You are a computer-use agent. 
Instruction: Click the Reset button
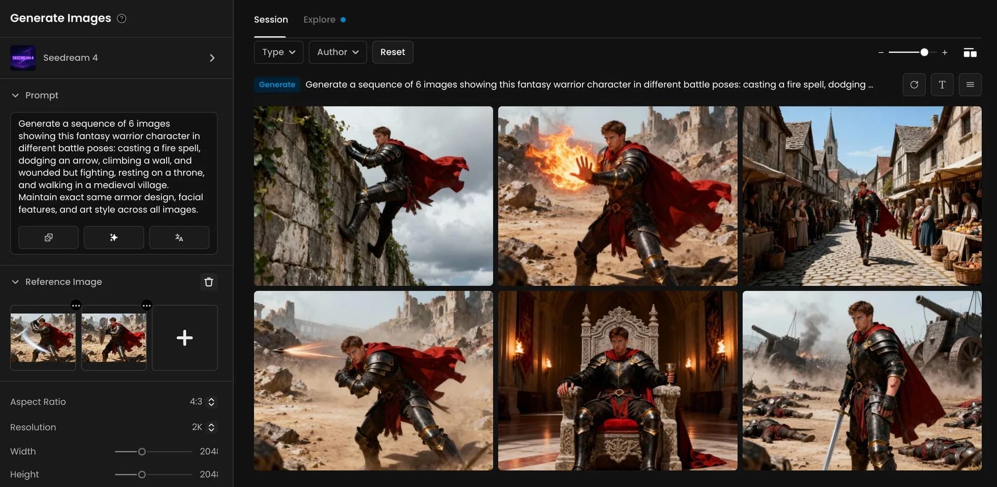[x=393, y=52]
